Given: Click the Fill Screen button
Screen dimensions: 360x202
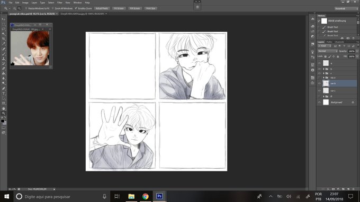Looking at the screenshot, I should pos(135,8).
